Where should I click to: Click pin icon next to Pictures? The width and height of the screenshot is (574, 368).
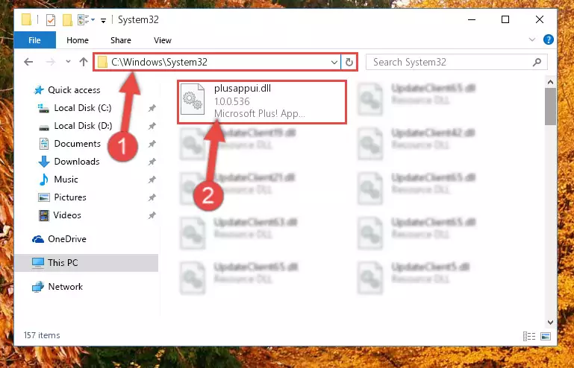coord(152,197)
